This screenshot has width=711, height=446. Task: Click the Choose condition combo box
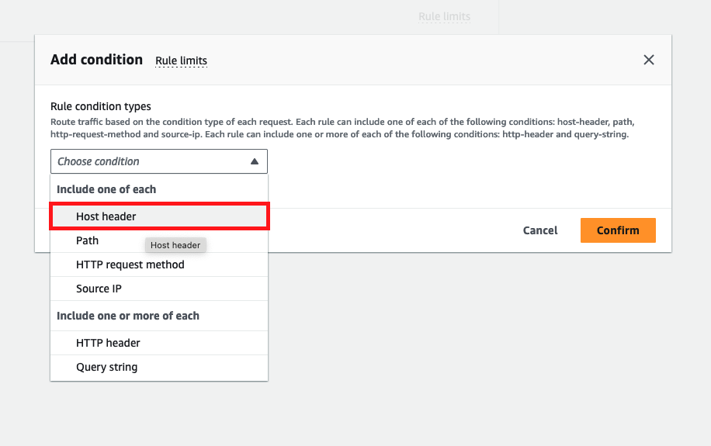pyautogui.click(x=147, y=161)
